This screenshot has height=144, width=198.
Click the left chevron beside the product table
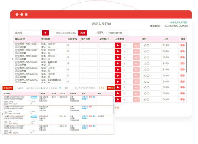point(13,59)
